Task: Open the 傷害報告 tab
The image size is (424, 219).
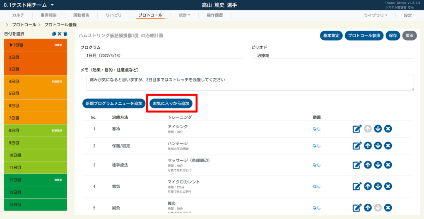Action: click(49, 15)
